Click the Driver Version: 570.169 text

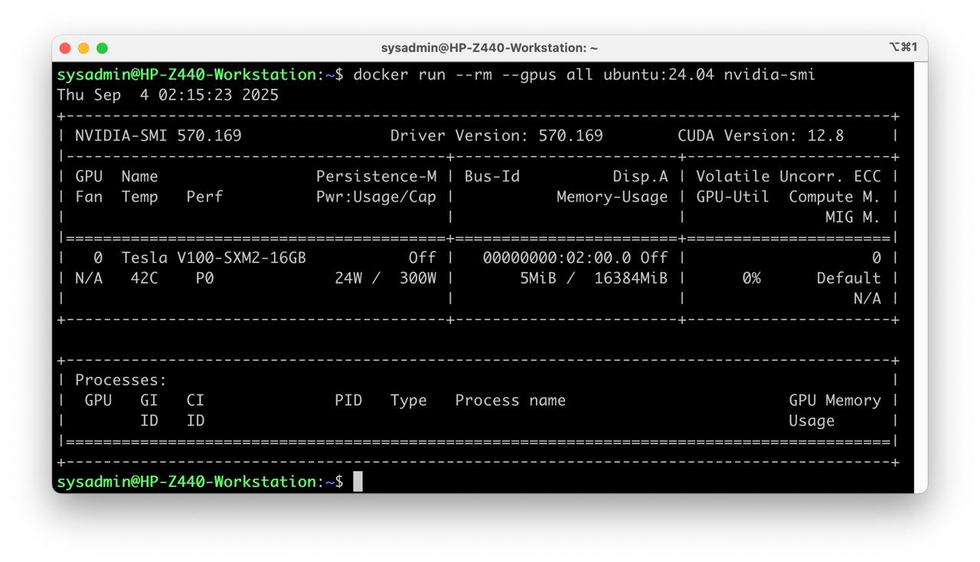click(x=496, y=136)
